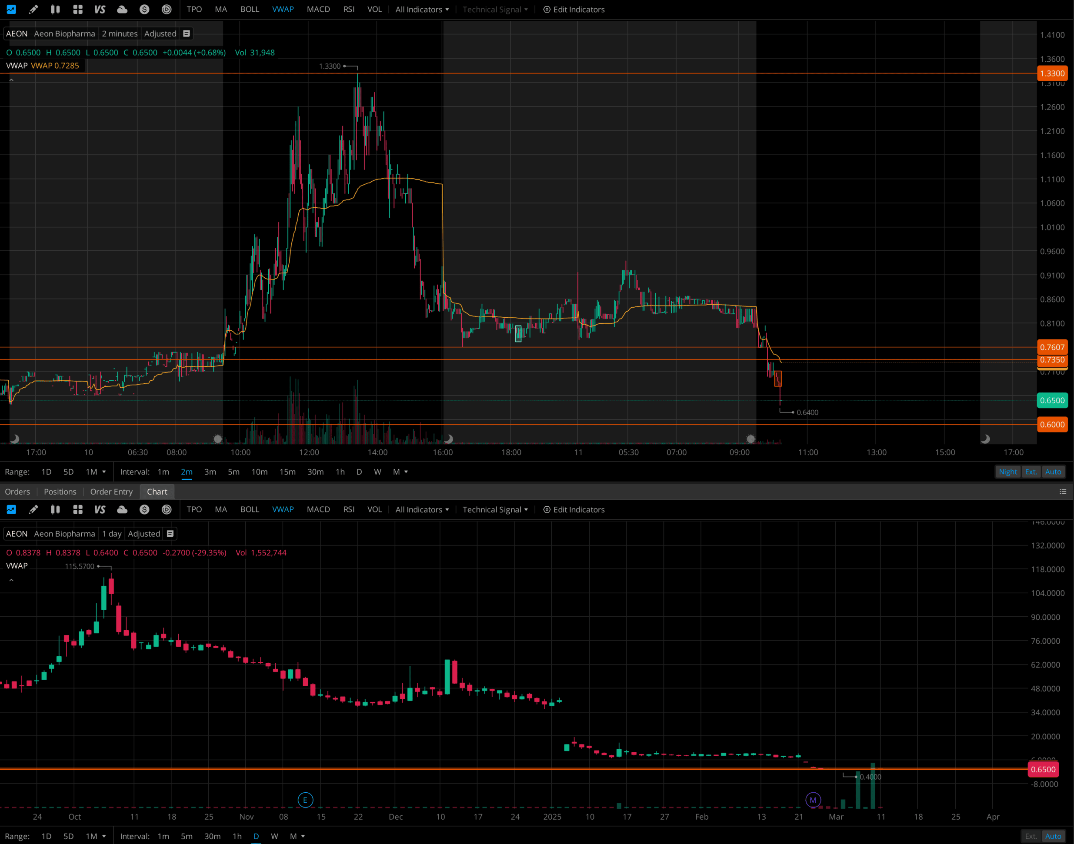Collapse indicator legend caret under VWAP label

click(11, 80)
